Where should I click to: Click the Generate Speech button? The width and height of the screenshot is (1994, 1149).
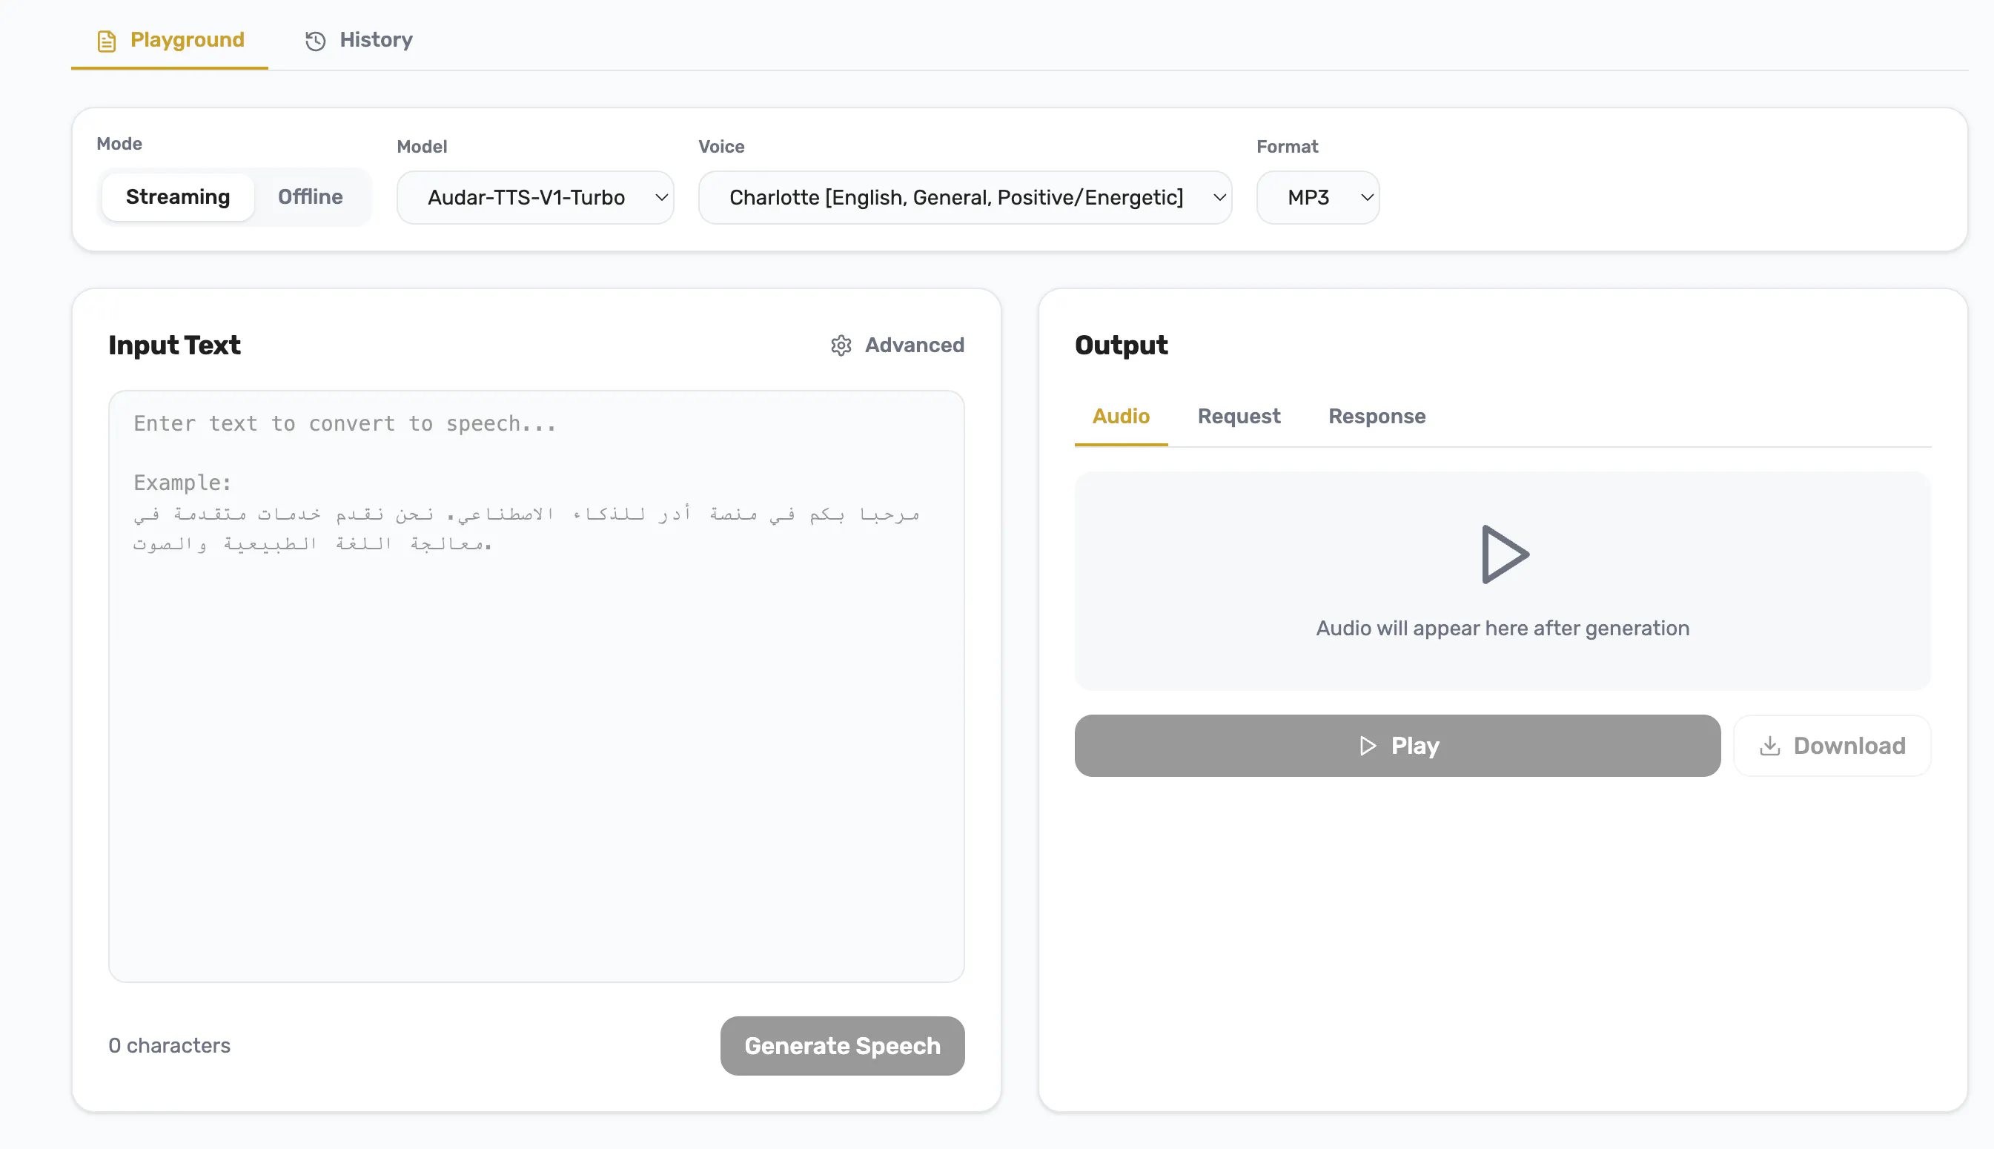pos(842,1046)
